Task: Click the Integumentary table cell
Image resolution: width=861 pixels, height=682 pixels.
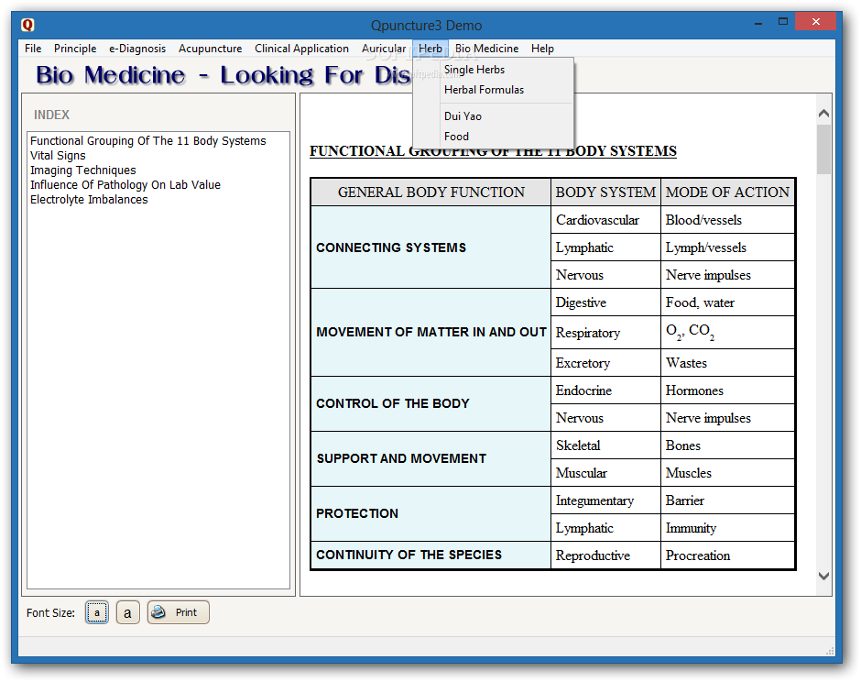Action: tap(605, 500)
